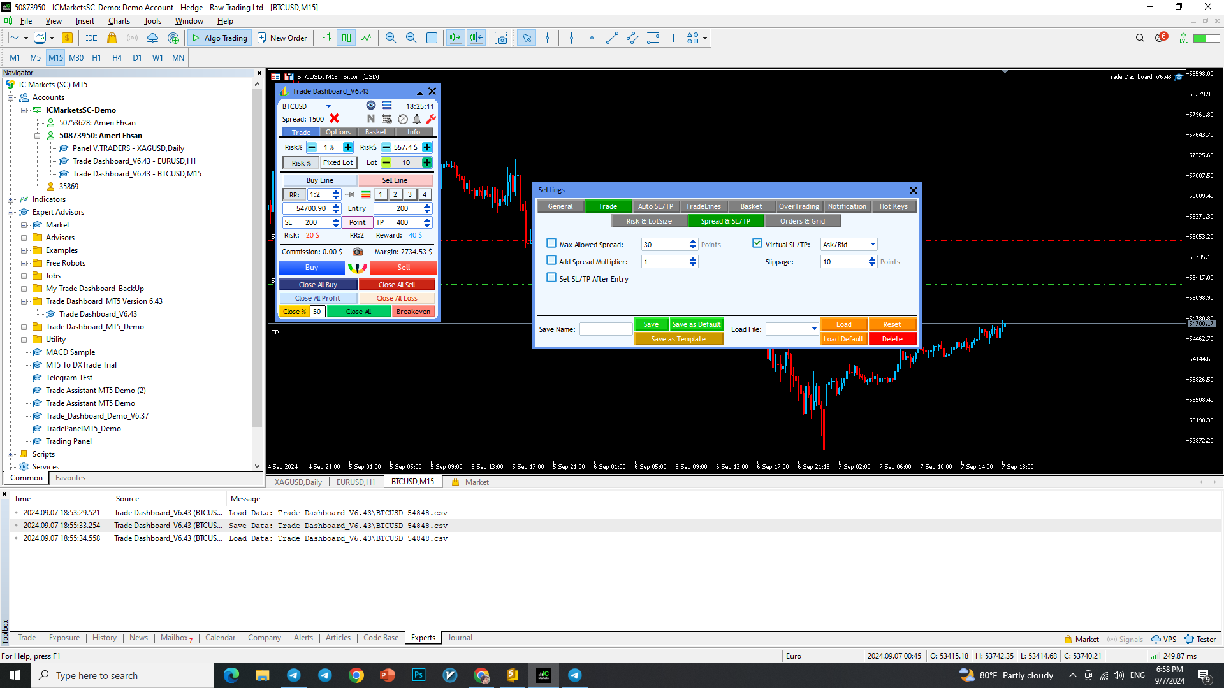Viewport: 1224px width, 688px height.
Task: Toggle the eye visibility icon in Trade Dashboard
Action: (x=371, y=106)
